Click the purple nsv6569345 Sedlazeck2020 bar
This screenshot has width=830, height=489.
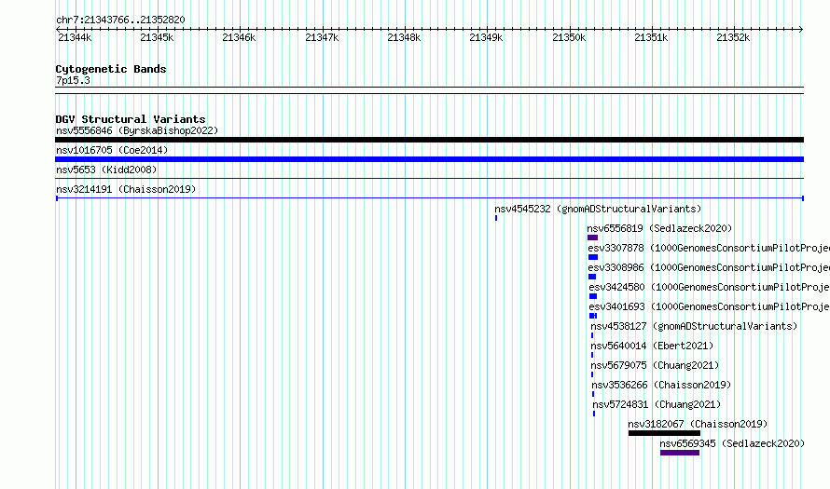680,453
